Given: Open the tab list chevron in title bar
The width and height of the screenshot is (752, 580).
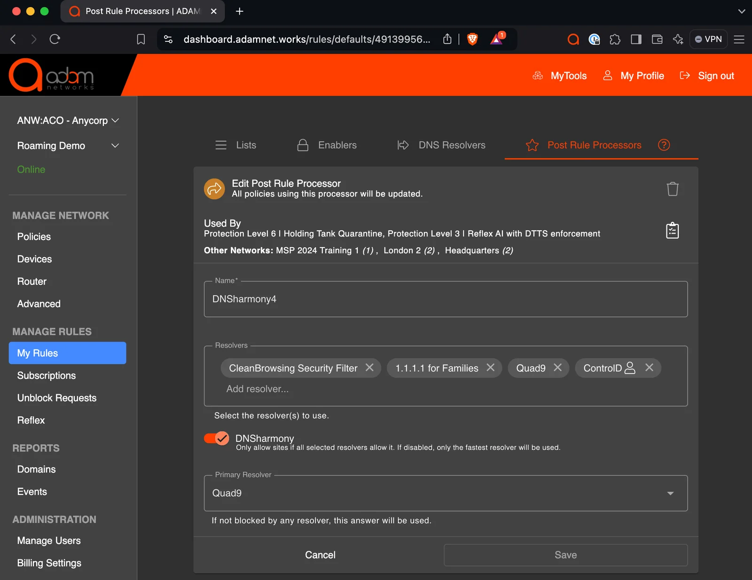Looking at the screenshot, I should (x=742, y=11).
